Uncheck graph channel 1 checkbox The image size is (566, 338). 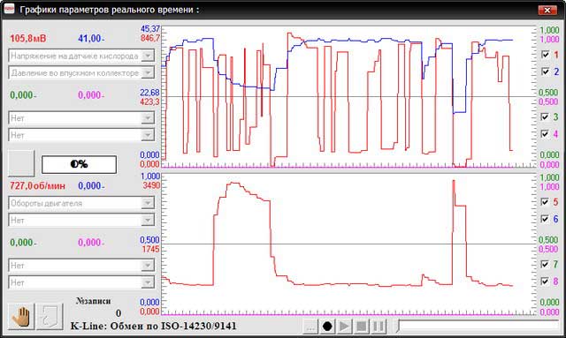click(x=545, y=55)
